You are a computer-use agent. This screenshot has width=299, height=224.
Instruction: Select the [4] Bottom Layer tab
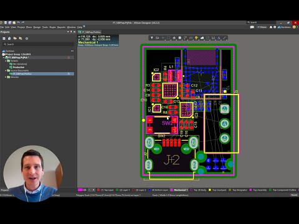tap(158, 190)
